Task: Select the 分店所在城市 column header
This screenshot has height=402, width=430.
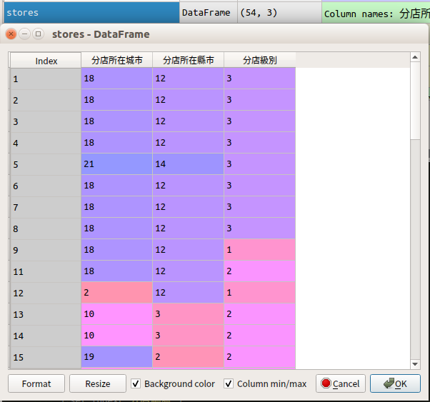Action: pyautogui.click(x=117, y=60)
